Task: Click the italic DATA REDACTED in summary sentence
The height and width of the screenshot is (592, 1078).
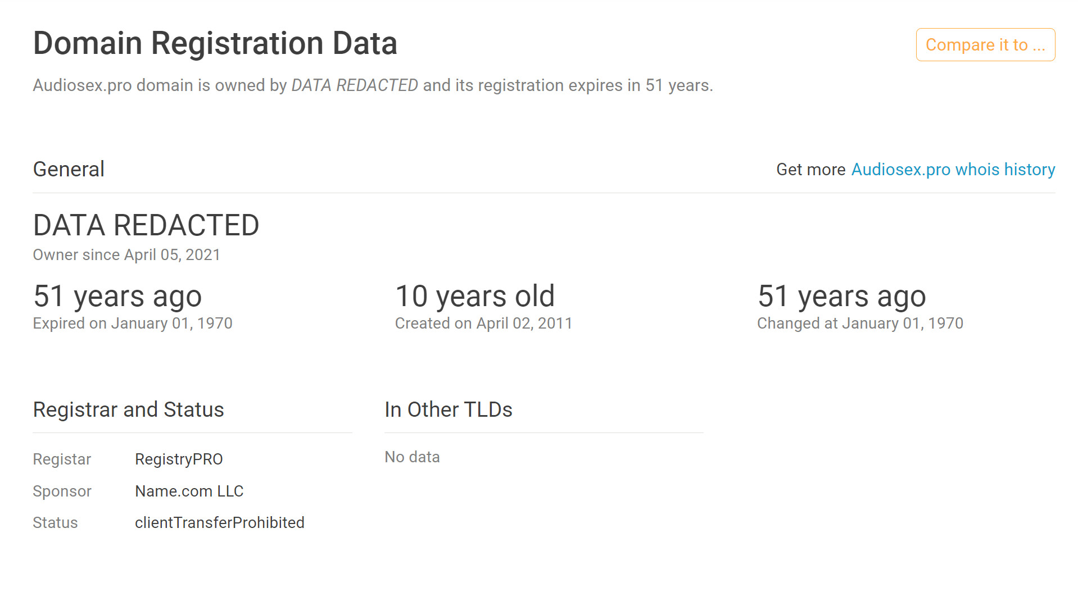Action: 355,85
